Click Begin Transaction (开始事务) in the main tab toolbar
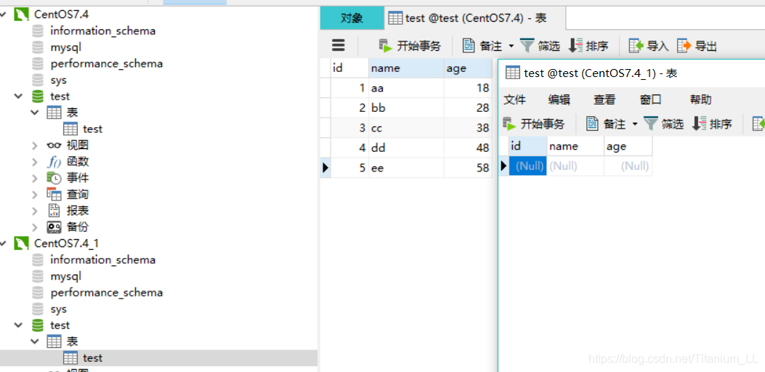This screenshot has width=765, height=372. click(410, 46)
